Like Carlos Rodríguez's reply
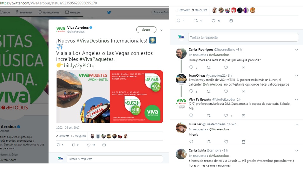 coord(226,68)
